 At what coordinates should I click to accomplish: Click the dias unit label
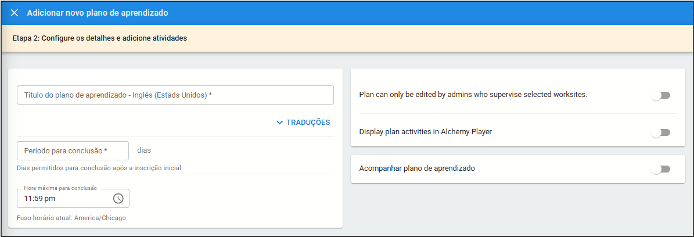click(x=144, y=150)
